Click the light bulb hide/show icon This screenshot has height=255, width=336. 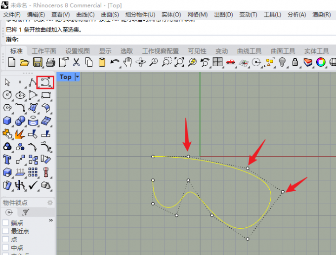point(282,62)
